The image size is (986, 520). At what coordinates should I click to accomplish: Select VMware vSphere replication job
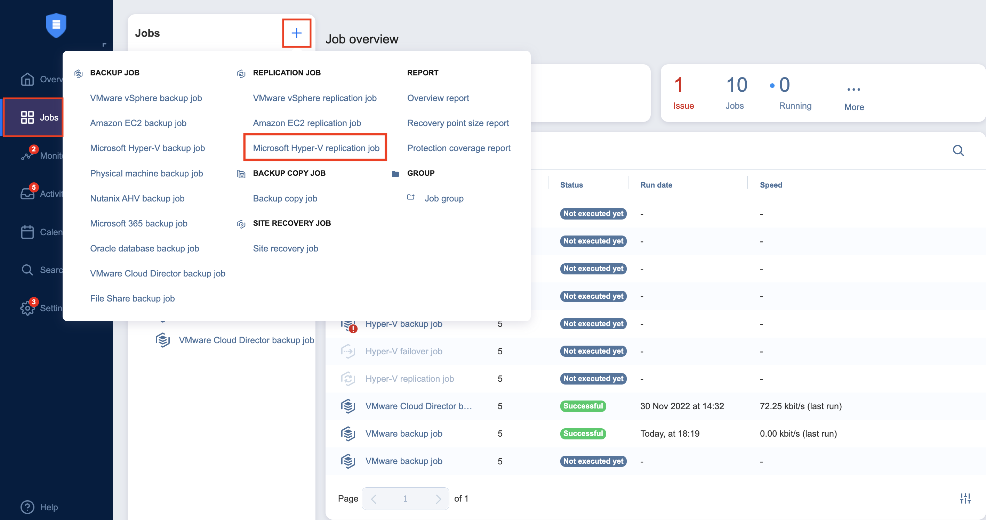(315, 98)
